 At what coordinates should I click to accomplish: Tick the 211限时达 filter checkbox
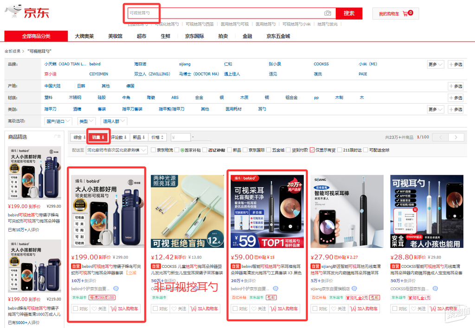pos(340,150)
